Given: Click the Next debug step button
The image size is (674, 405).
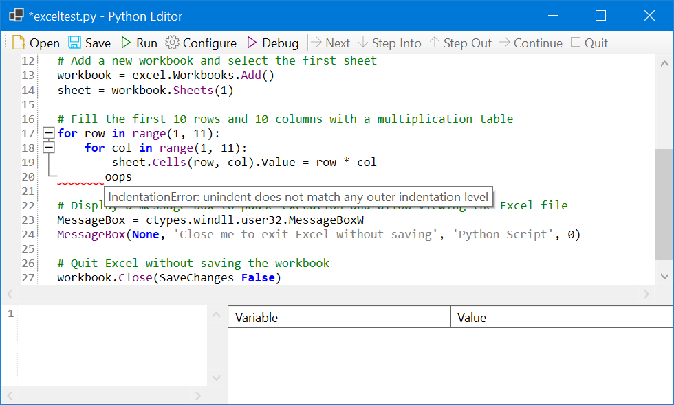Looking at the screenshot, I should (x=330, y=43).
